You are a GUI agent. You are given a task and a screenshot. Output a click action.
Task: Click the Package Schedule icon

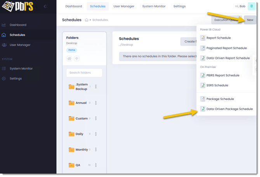pos(203,99)
